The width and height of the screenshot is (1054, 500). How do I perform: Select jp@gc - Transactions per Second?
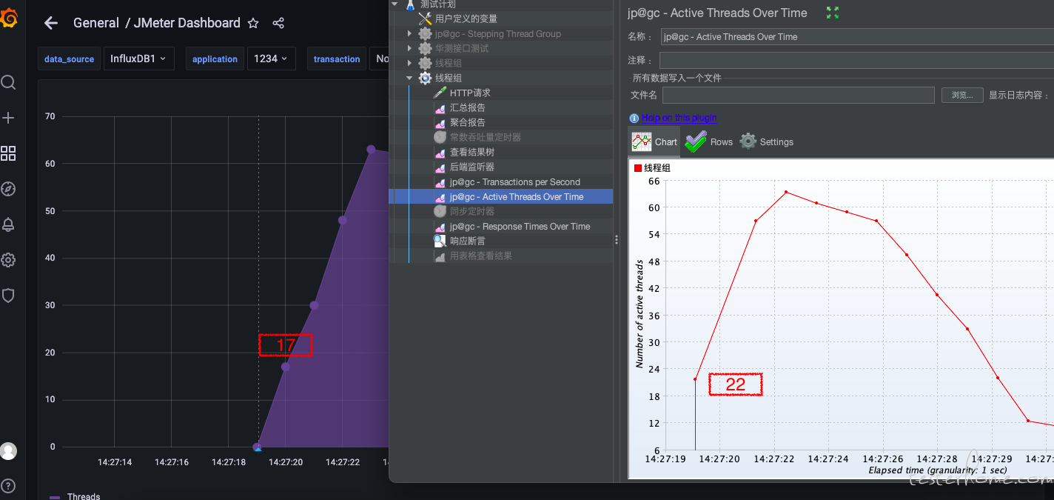[x=515, y=181]
